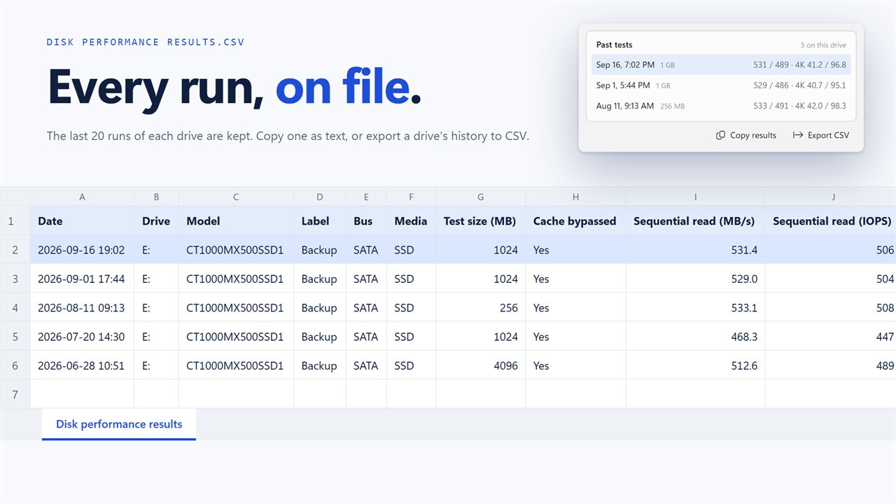
Task: Click the 468.3 sequential read cell
Action: click(x=695, y=337)
